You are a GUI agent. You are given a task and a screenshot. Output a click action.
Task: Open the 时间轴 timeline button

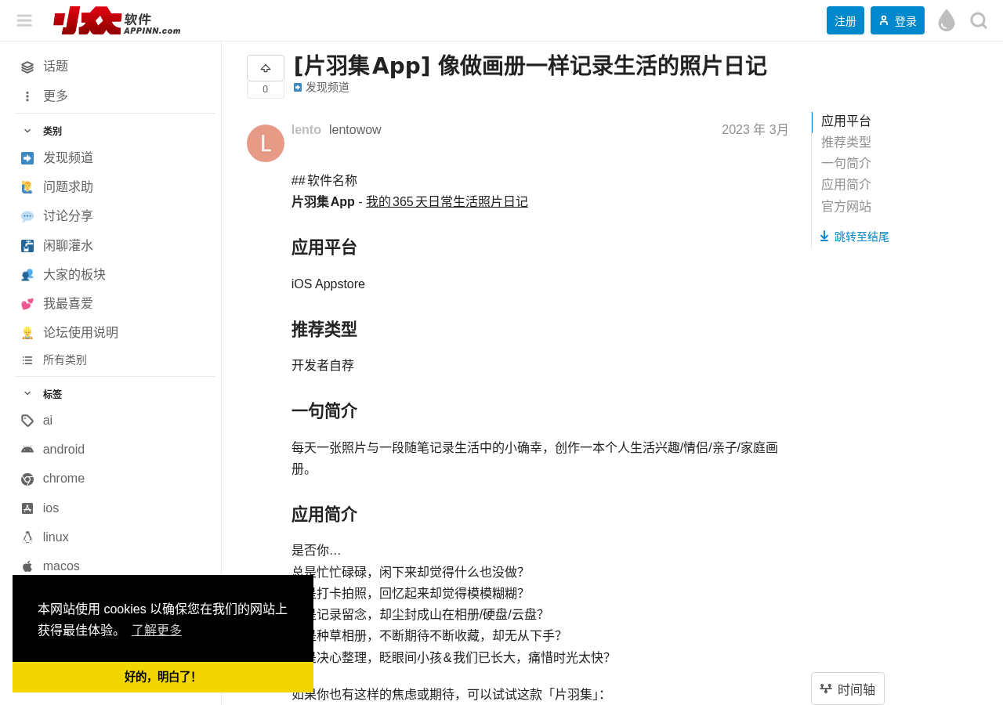(x=848, y=689)
